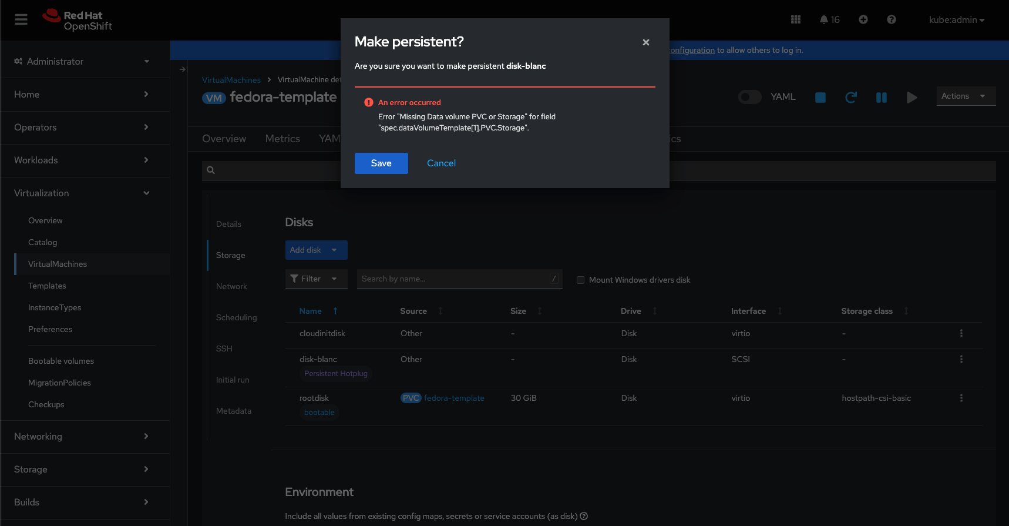Screen dimensions: 1009x526
Task: Sort disks by Source column
Action: [x=440, y=311]
